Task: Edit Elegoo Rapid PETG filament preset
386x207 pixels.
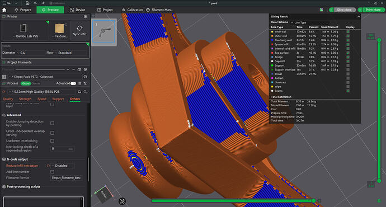Action: [85, 77]
